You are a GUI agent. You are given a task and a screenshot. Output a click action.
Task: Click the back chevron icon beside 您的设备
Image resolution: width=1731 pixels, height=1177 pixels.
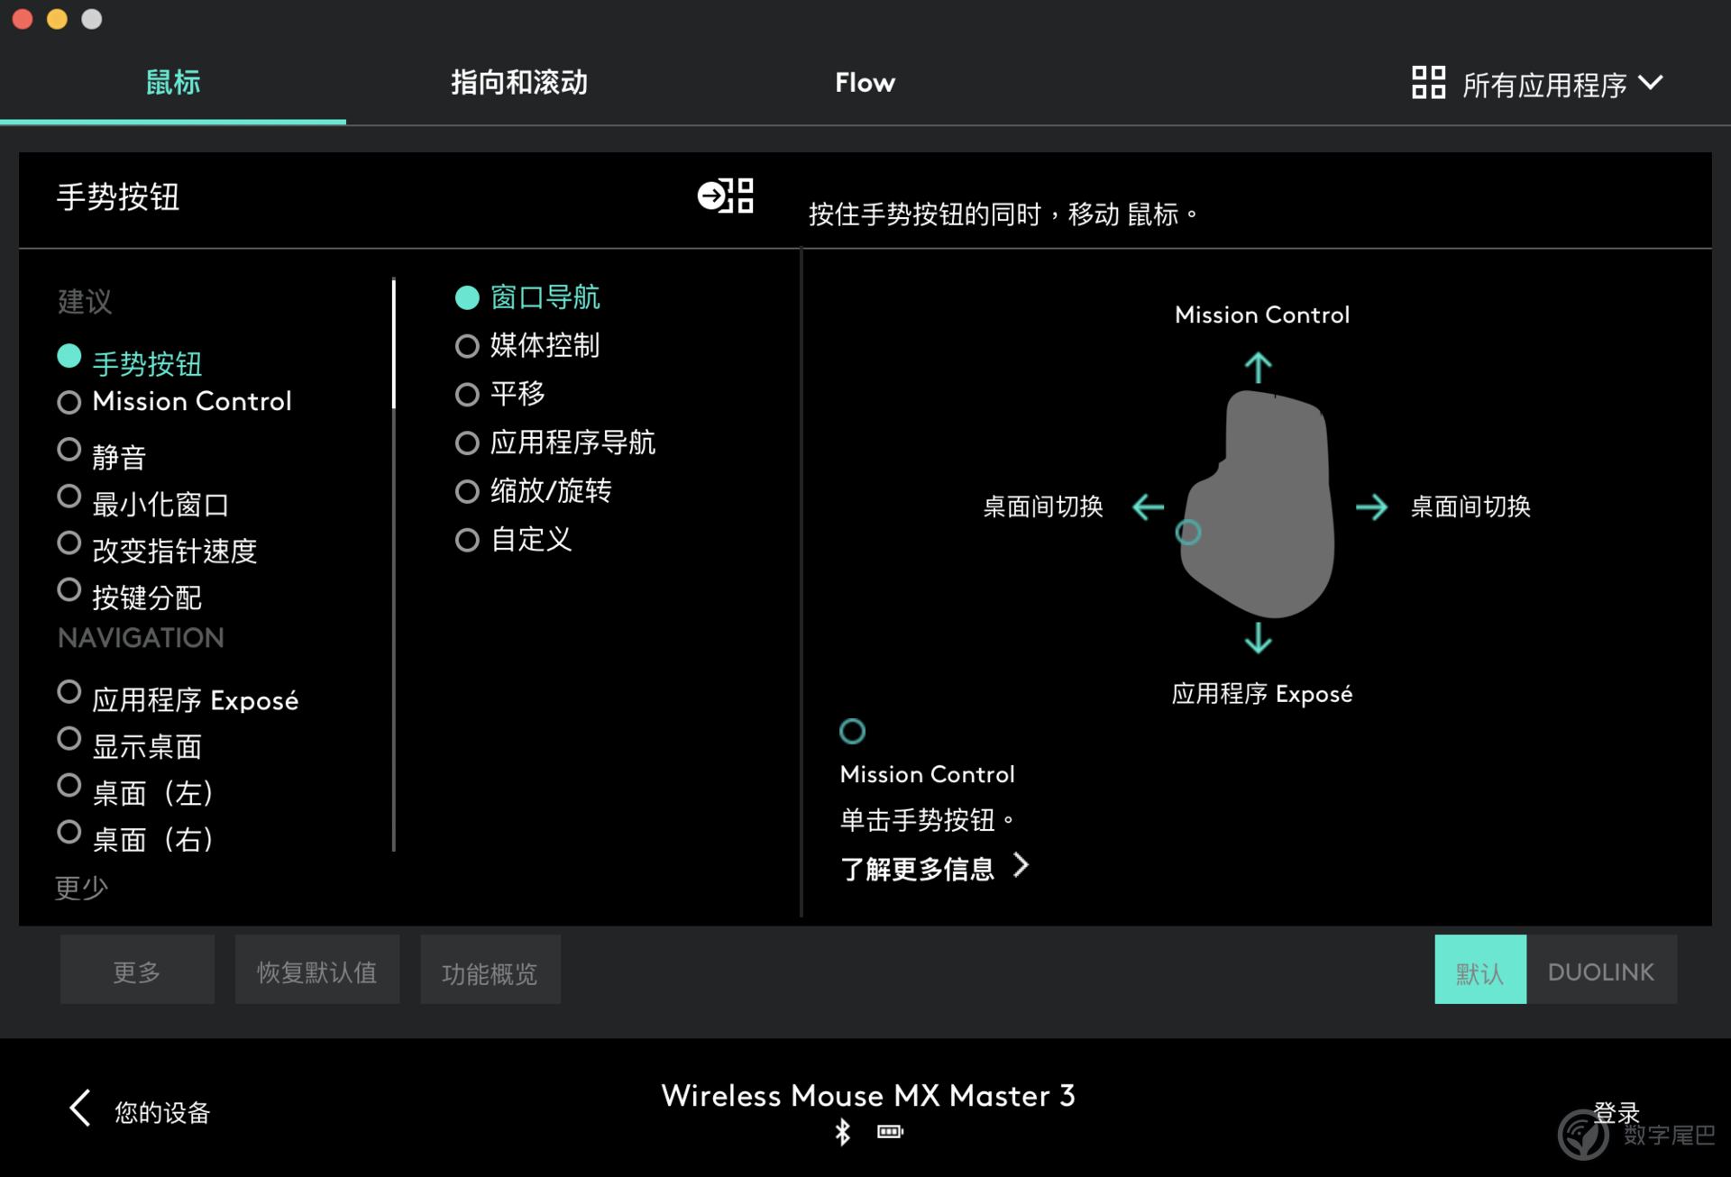coord(80,1108)
